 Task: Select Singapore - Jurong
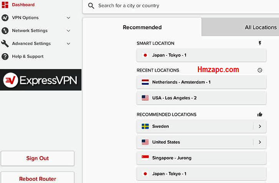coord(201,158)
